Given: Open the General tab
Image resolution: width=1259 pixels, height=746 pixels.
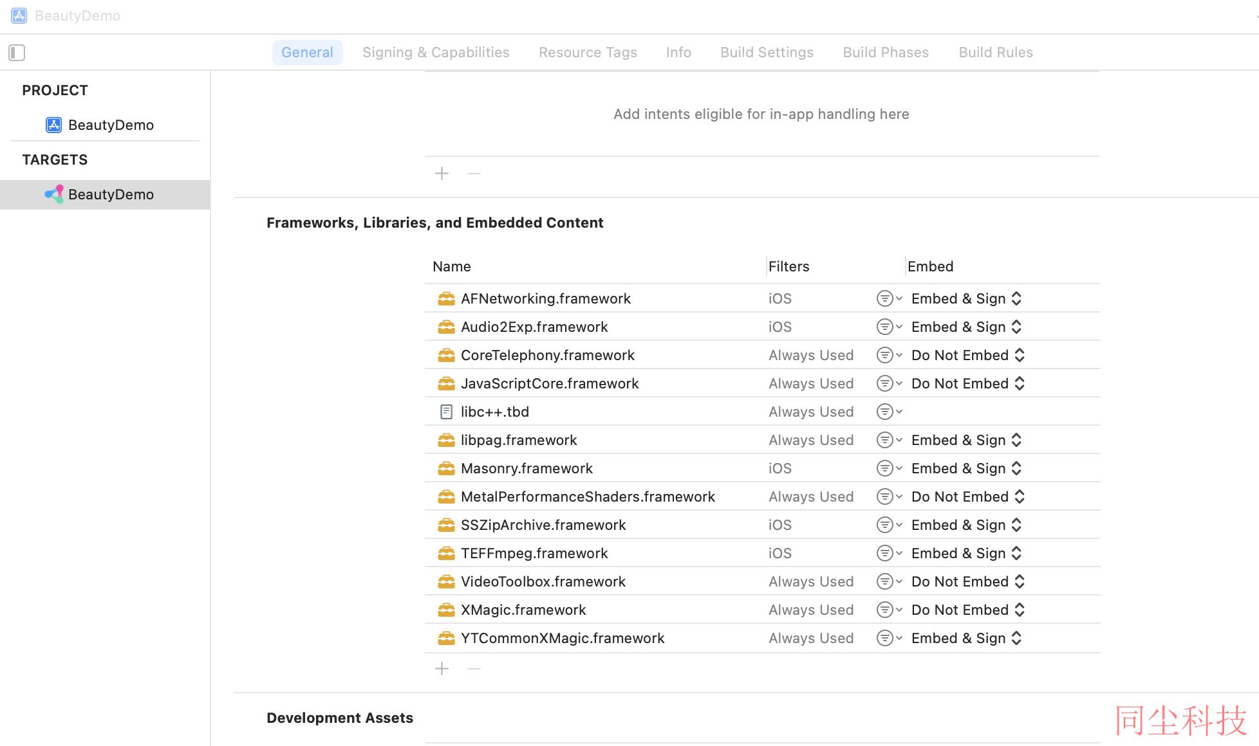Looking at the screenshot, I should (307, 52).
